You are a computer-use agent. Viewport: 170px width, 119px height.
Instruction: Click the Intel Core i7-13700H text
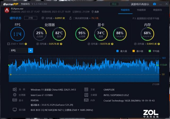click(x=42, y=95)
